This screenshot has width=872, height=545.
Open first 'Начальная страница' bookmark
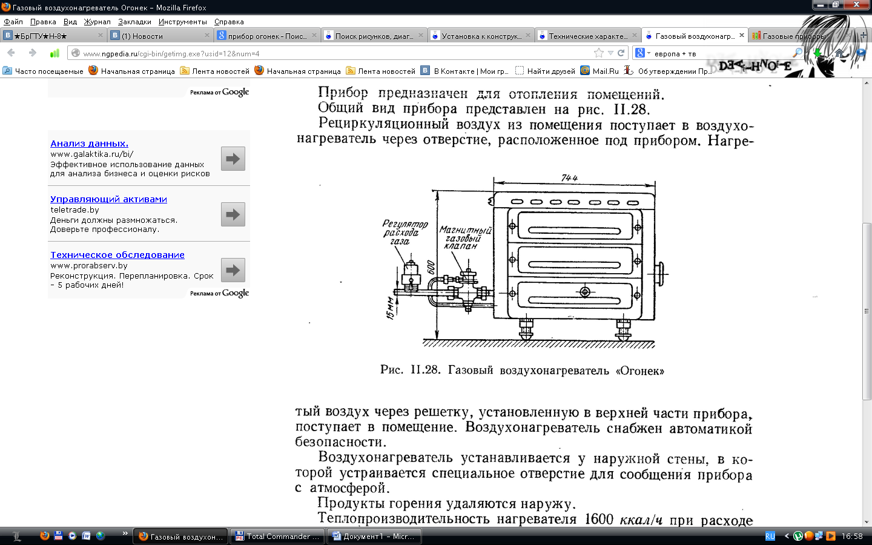tap(131, 71)
